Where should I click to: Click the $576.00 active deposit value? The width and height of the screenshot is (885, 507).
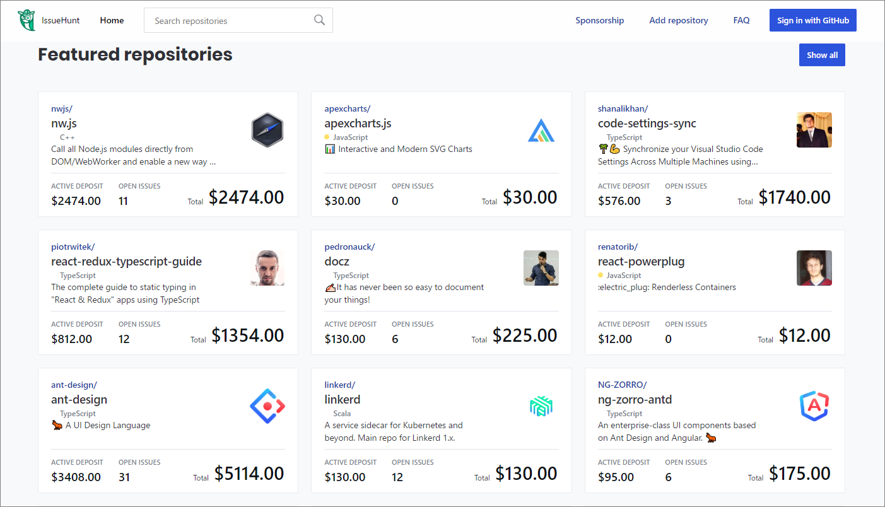pos(619,201)
